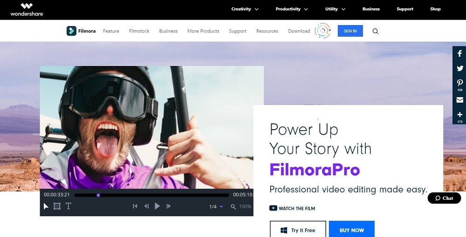The image size is (466, 237).
Task: Click the 'Professional video editing made easy.' tagline
Action: coord(348,189)
